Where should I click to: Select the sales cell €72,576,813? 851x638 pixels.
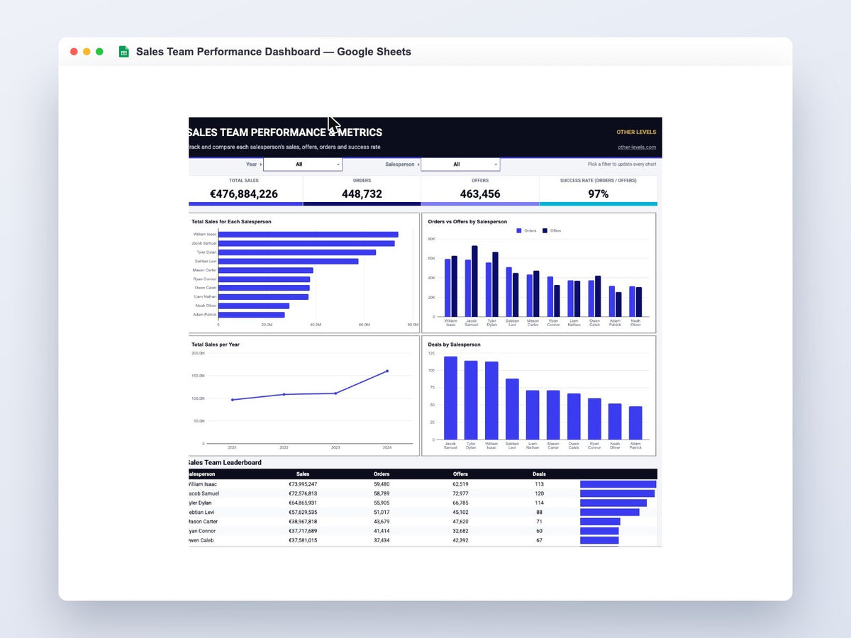pos(303,493)
